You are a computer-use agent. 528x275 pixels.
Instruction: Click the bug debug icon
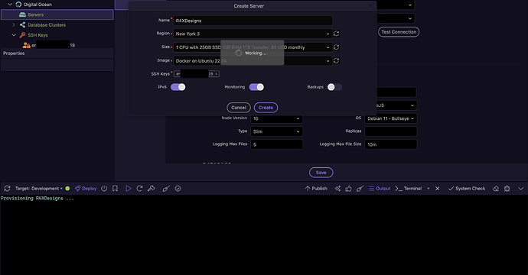[507, 189]
